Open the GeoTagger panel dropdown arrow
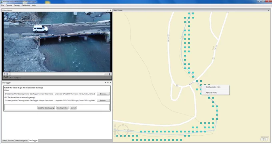 tap(105, 82)
